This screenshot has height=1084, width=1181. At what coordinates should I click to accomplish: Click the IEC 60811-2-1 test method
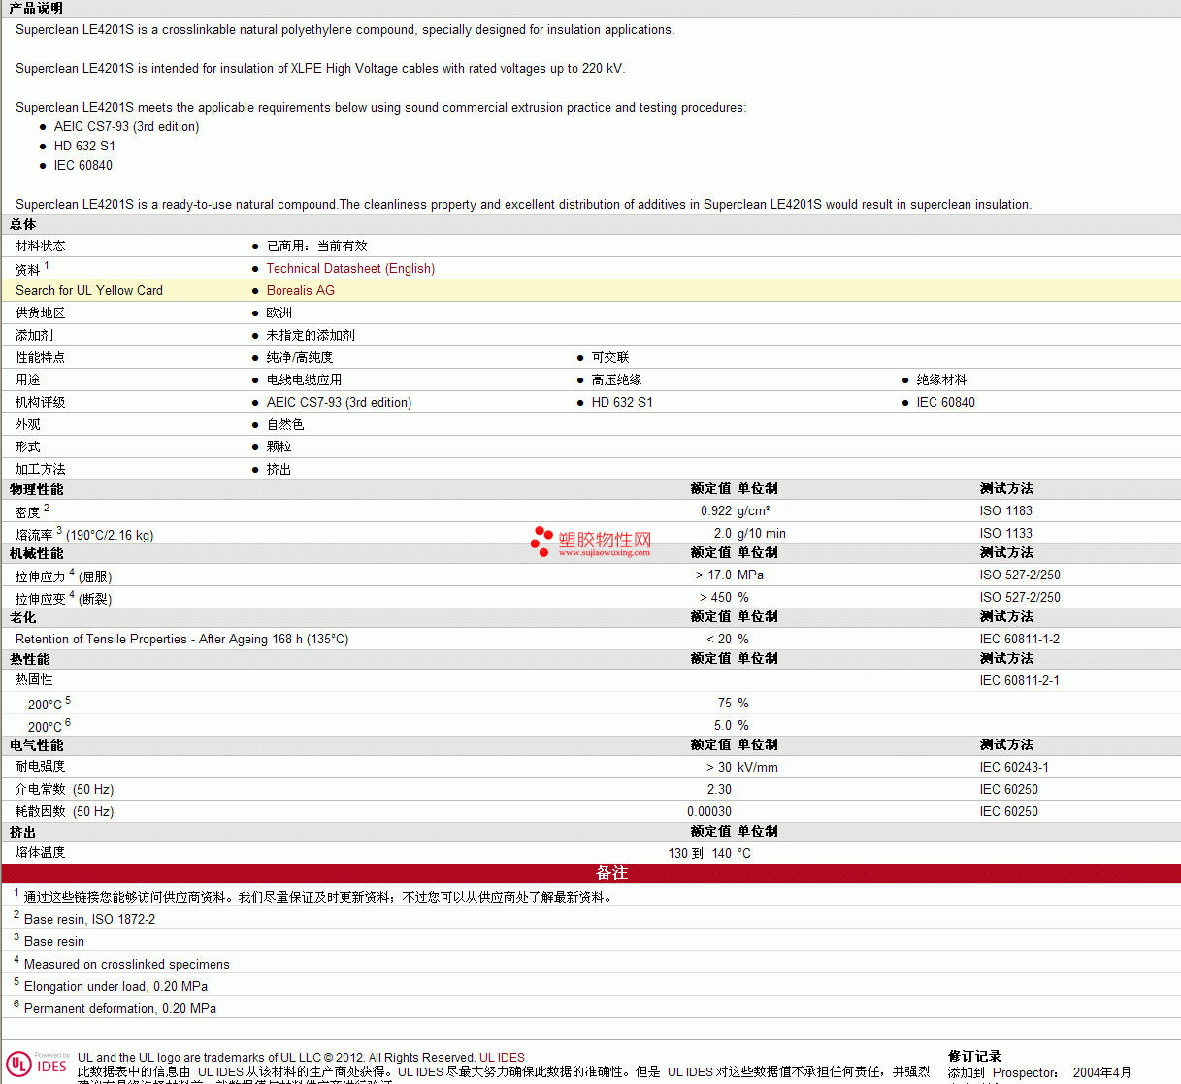(x=1020, y=681)
